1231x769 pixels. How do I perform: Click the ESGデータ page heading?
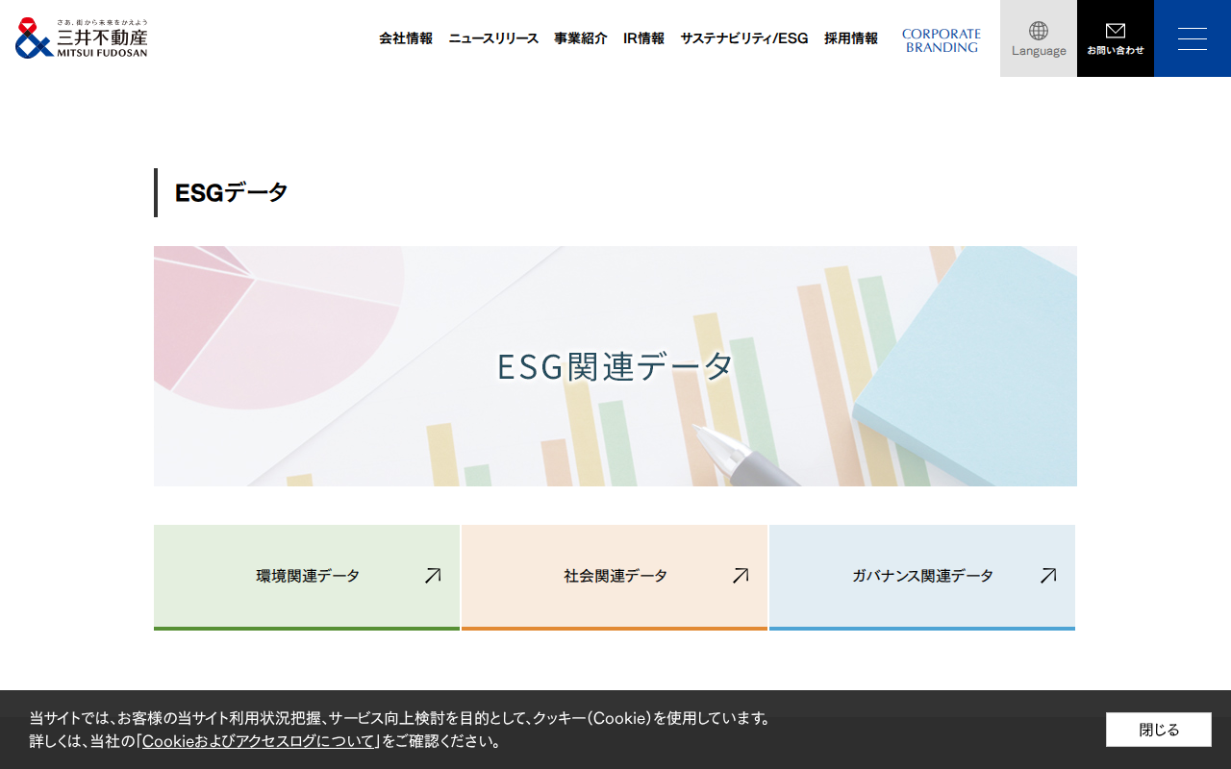[232, 192]
